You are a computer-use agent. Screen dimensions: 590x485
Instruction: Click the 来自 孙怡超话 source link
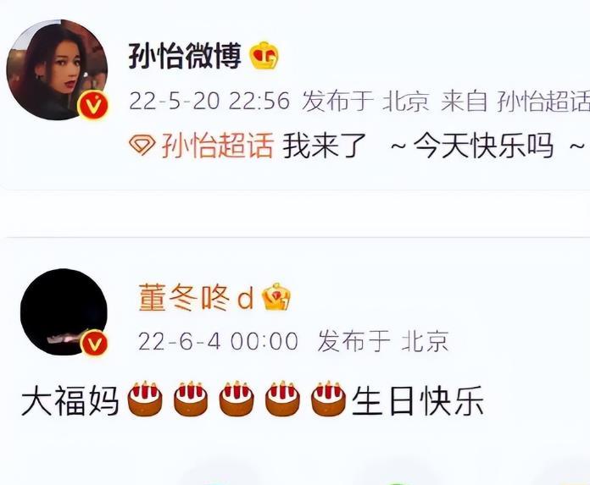[515, 101]
